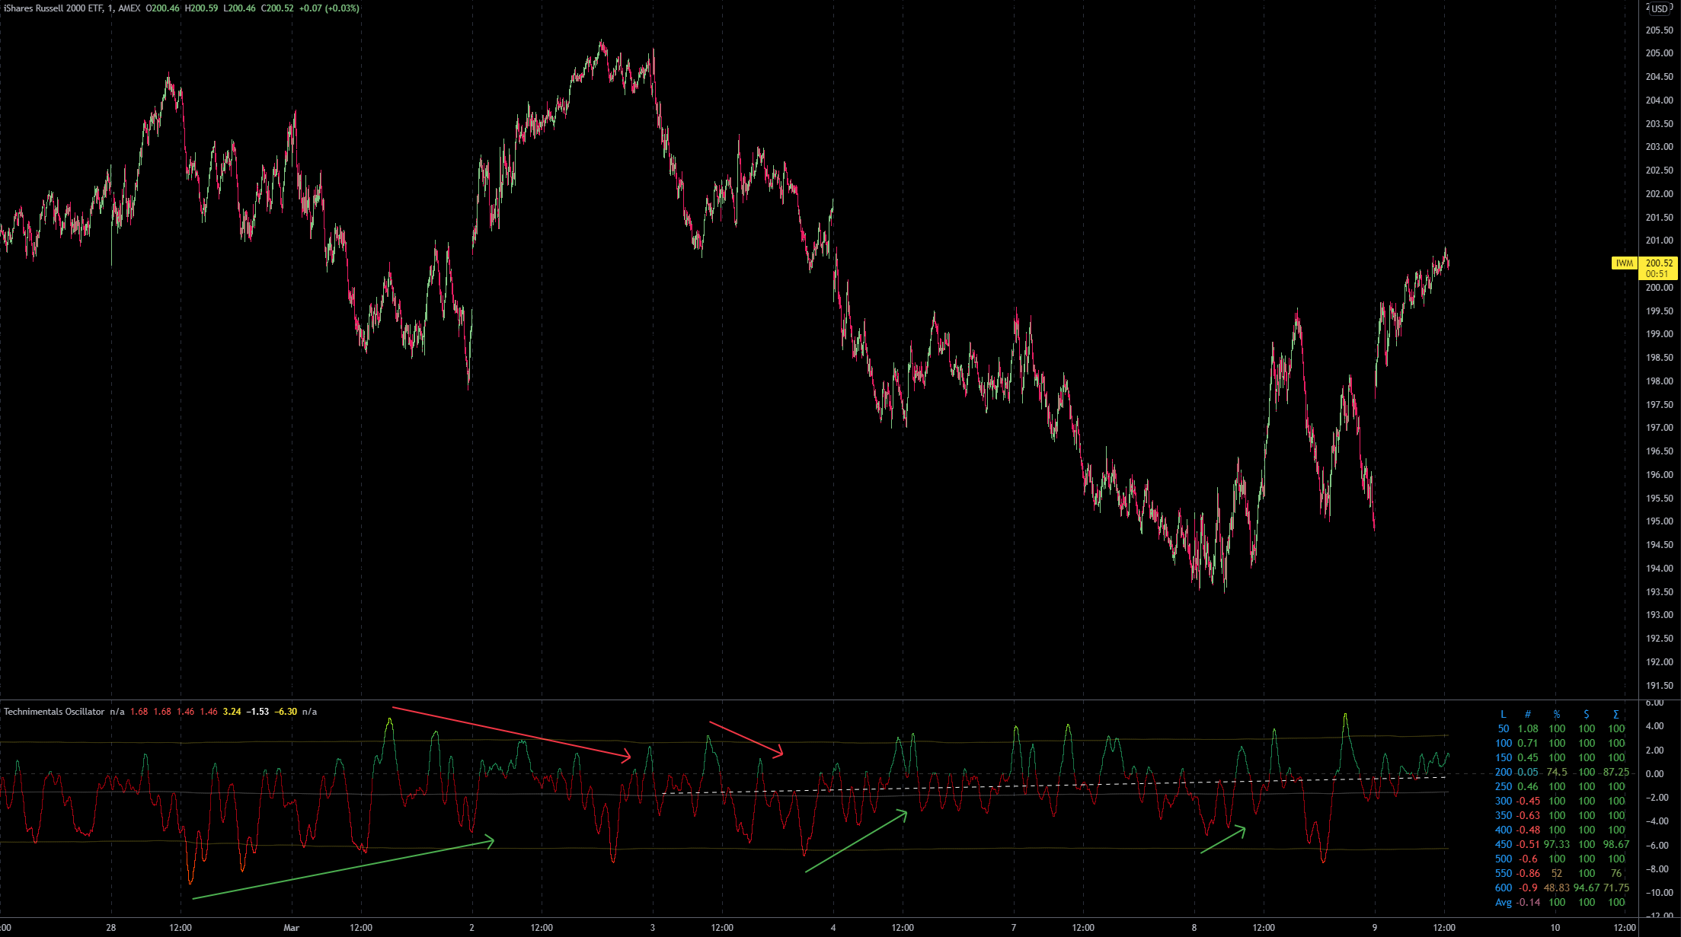
Task: Select the long red downward arrow drawing
Action: (510, 732)
